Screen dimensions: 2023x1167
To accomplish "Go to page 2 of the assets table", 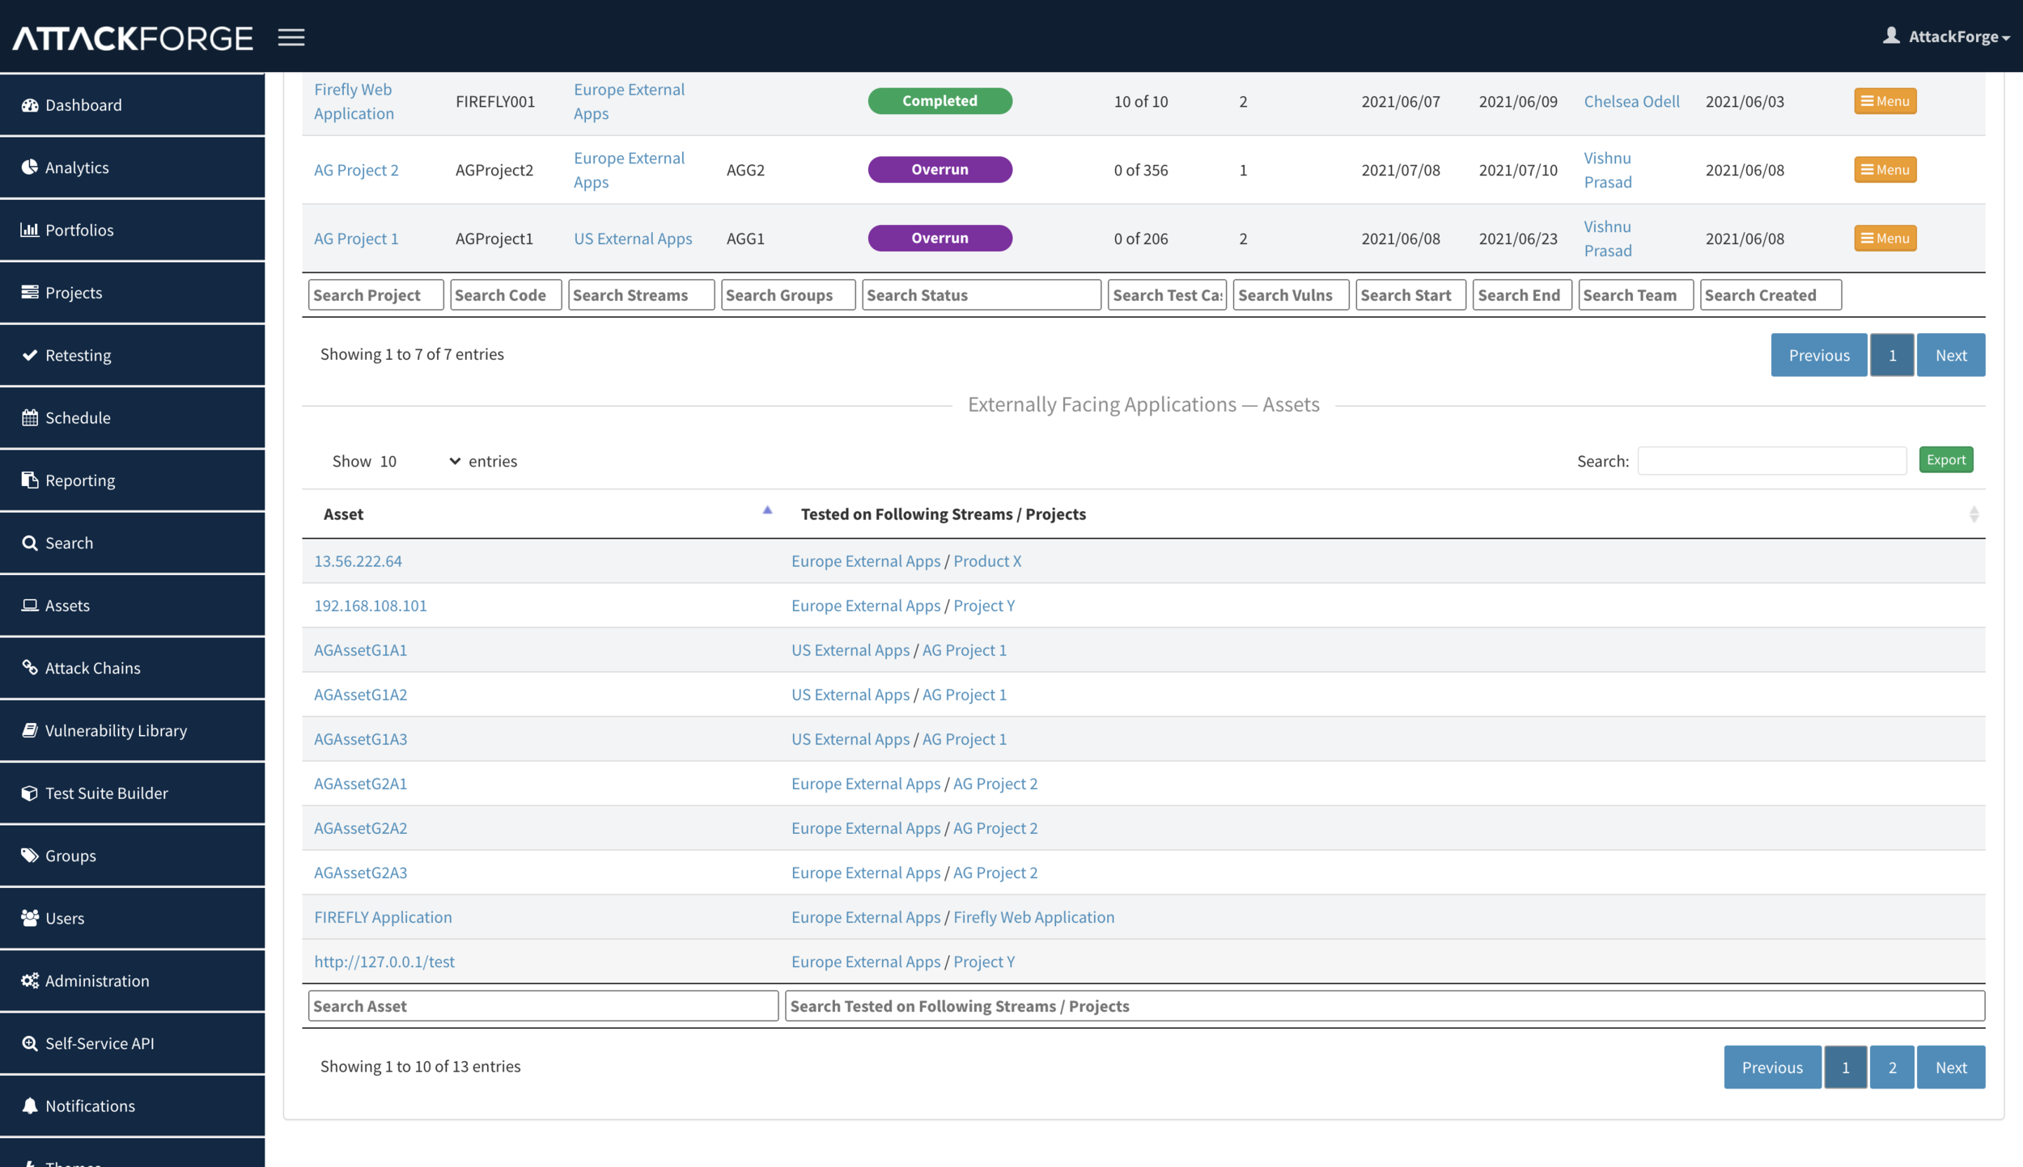I will click(1892, 1068).
